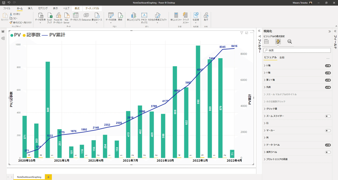Screen dimensions: 338x180
Task: Insert a テキストボックス (Text box)
Action: (x=144, y=18)
